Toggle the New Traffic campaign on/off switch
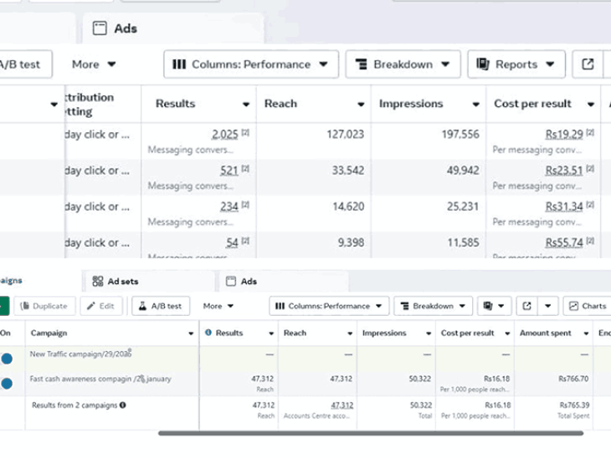This screenshot has width=611, height=458. click(7, 359)
